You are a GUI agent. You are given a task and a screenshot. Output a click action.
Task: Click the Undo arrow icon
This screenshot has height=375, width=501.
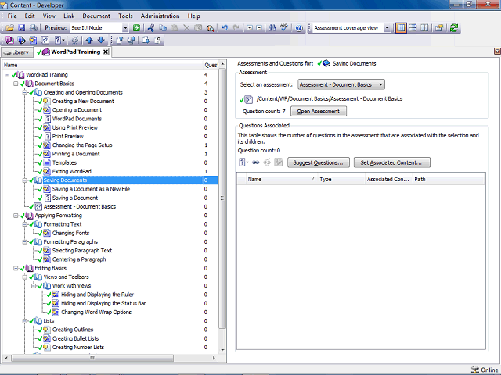pyautogui.click(x=225, y=28)
